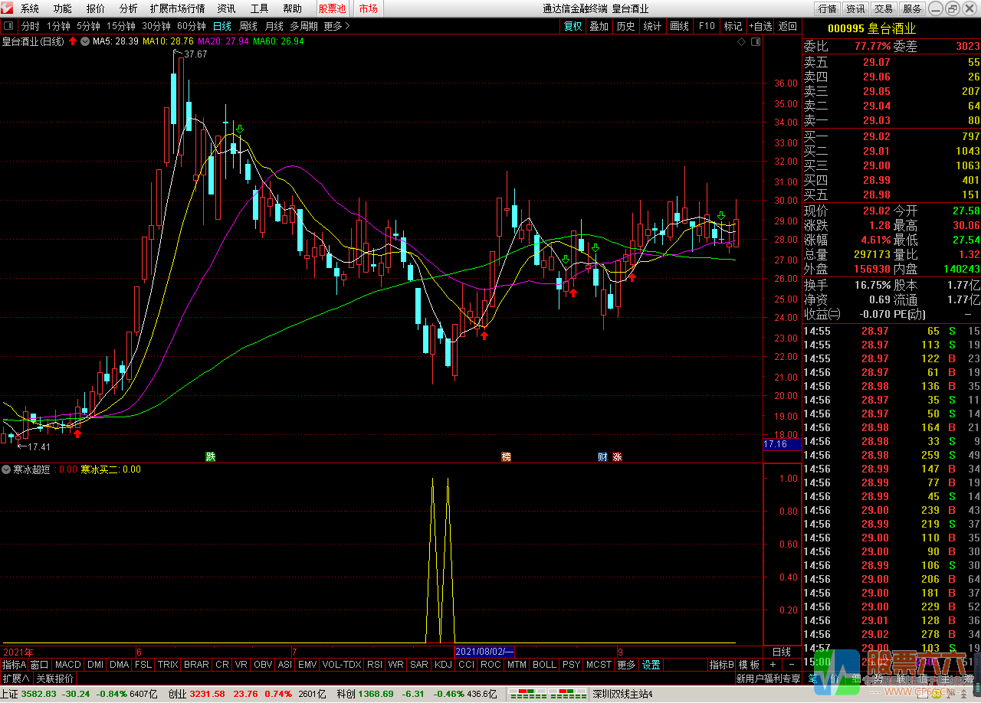Screen dimensions: 981x703
Task: Open F10 company info
Action: pos(707,26)
